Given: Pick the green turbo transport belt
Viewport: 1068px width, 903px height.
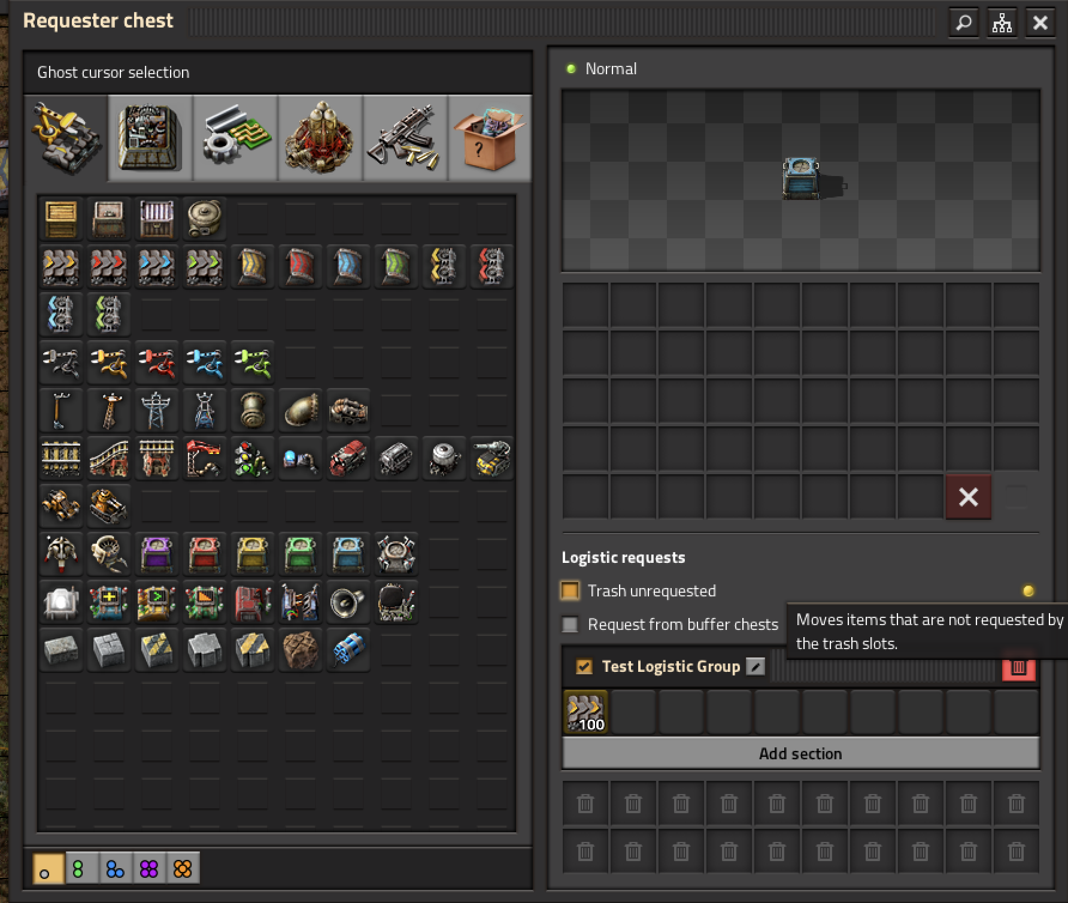Looking at the screenshot, I should [205, 267].
